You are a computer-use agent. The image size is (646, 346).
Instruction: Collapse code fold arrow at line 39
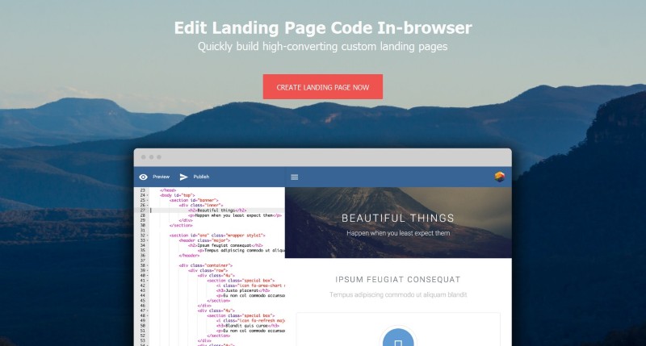click(x=148, y=271)
